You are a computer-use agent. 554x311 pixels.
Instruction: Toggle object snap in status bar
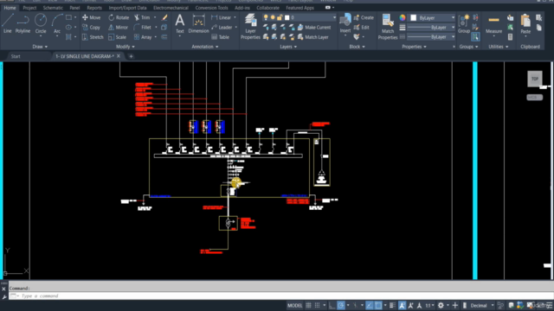(378, 305)
